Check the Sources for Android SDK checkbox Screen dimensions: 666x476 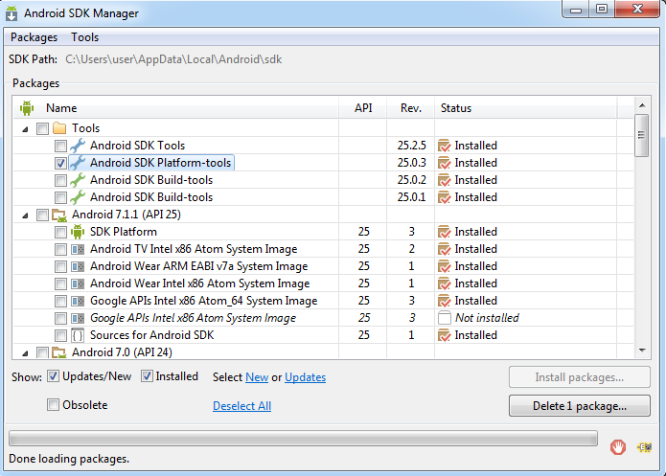60,335
